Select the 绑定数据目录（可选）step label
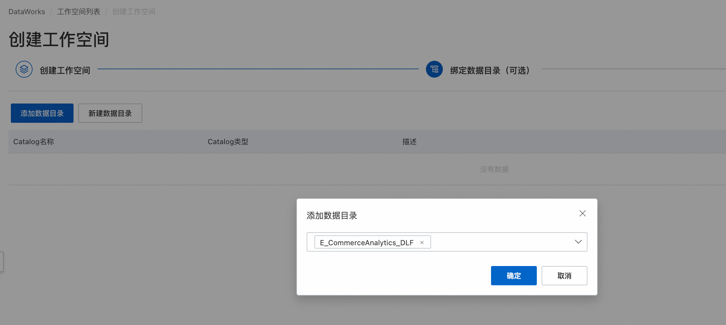This screenshot has height=325, width=726. tap(490, 70)
